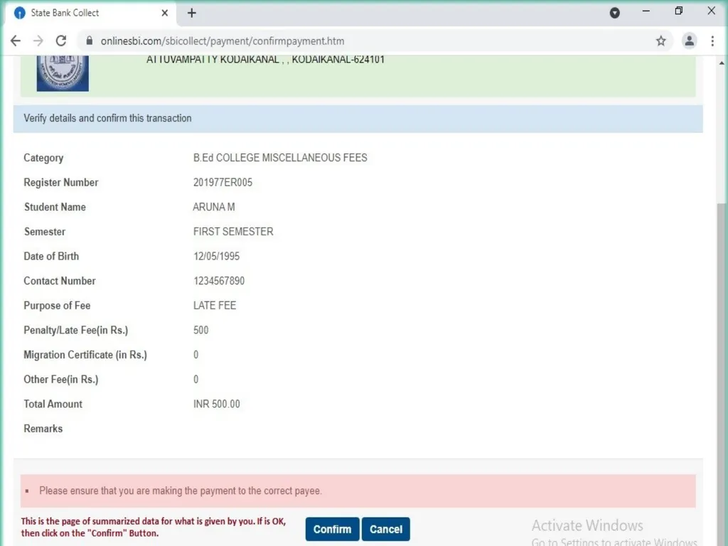Viewport: 728px width, 546px height.
Task: Click the scrollbar up arrow
Action: point(722,63)
